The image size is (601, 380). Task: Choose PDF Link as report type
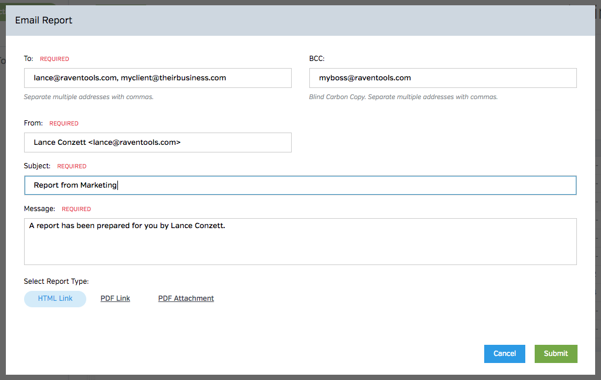click(x=115, y=298)
